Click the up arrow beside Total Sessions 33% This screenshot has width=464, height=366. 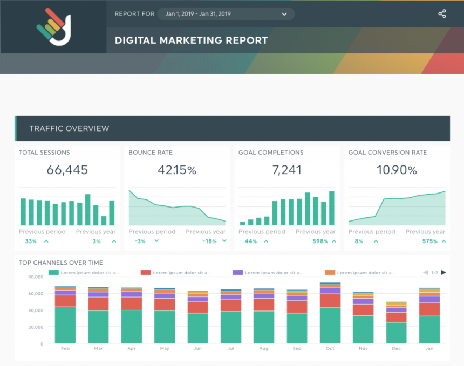click(46, 241)
